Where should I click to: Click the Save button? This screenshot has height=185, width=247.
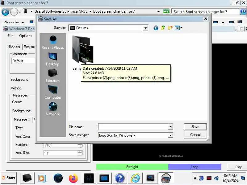coord(195,127)
